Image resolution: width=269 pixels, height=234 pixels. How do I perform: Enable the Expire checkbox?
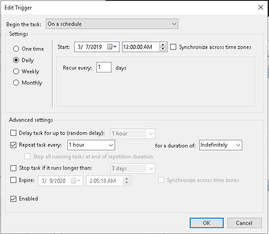coord(14,180)
